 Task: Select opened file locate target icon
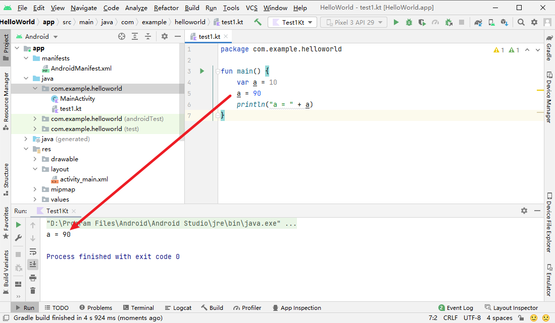point(122,36)
